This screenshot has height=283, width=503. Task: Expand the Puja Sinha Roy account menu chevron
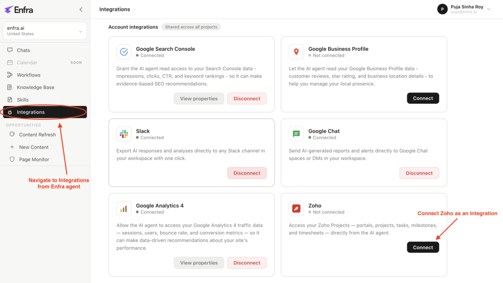489,9
